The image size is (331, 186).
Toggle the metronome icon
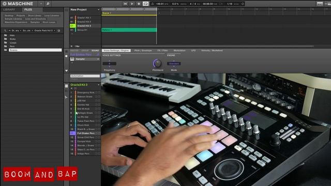pyautogui.click(x=153, y=4)
